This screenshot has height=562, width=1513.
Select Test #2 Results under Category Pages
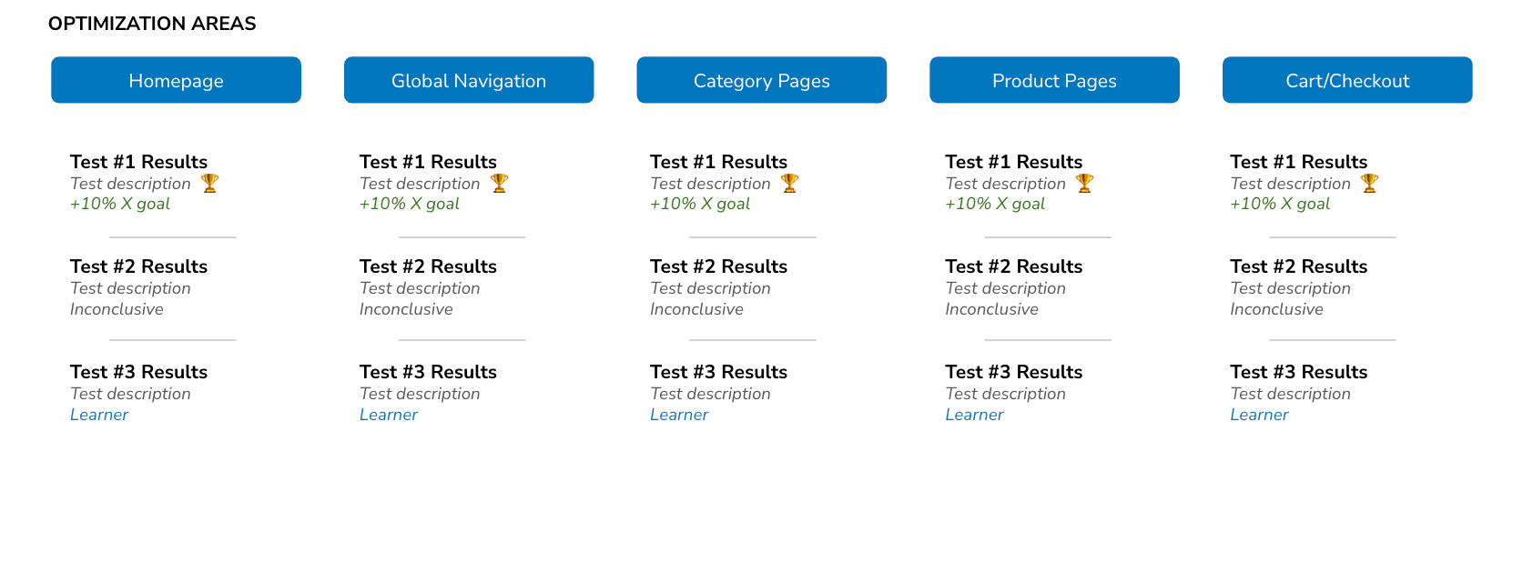point(718,266)
